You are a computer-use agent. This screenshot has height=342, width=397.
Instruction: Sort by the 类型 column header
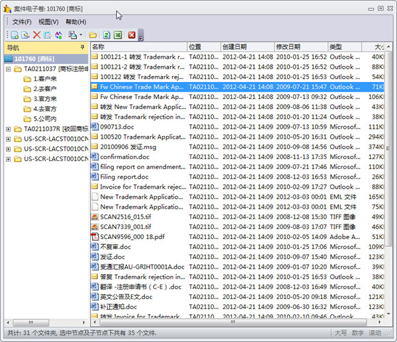345,47
